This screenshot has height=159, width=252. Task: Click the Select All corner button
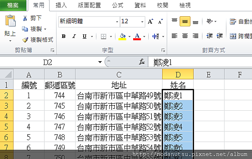click(7, 74)
